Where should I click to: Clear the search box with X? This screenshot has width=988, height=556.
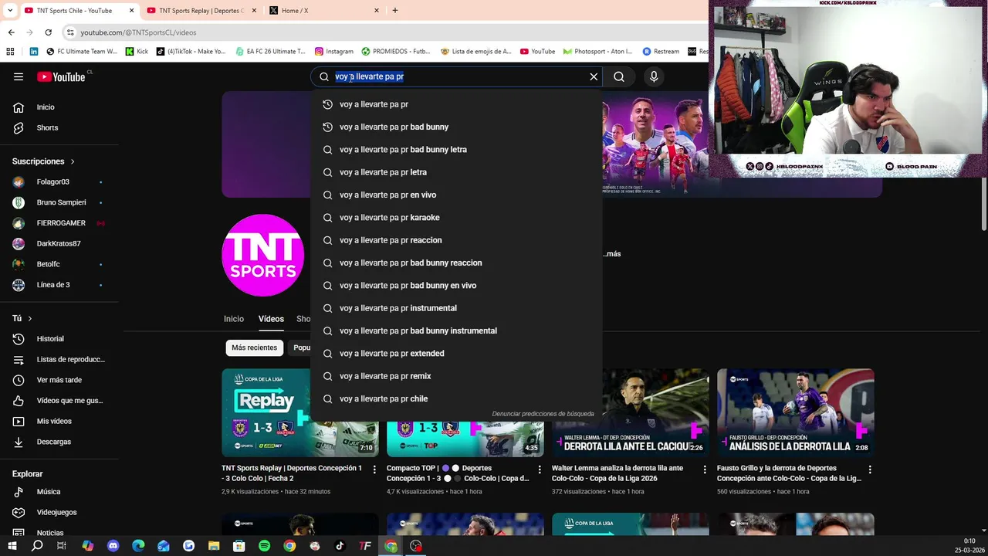(x=594, y=76)
